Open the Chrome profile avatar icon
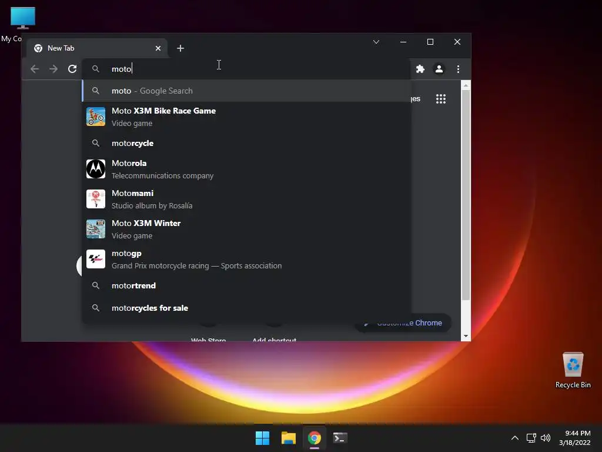 (x=439, y=69)
